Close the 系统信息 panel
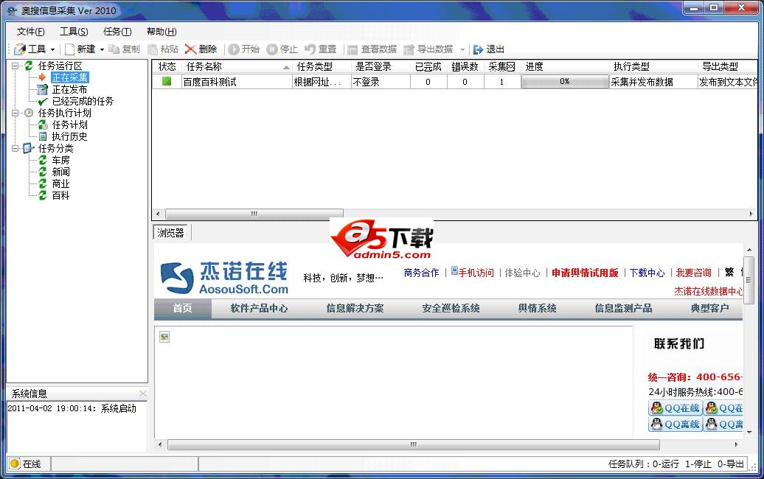 coord(143,394)
